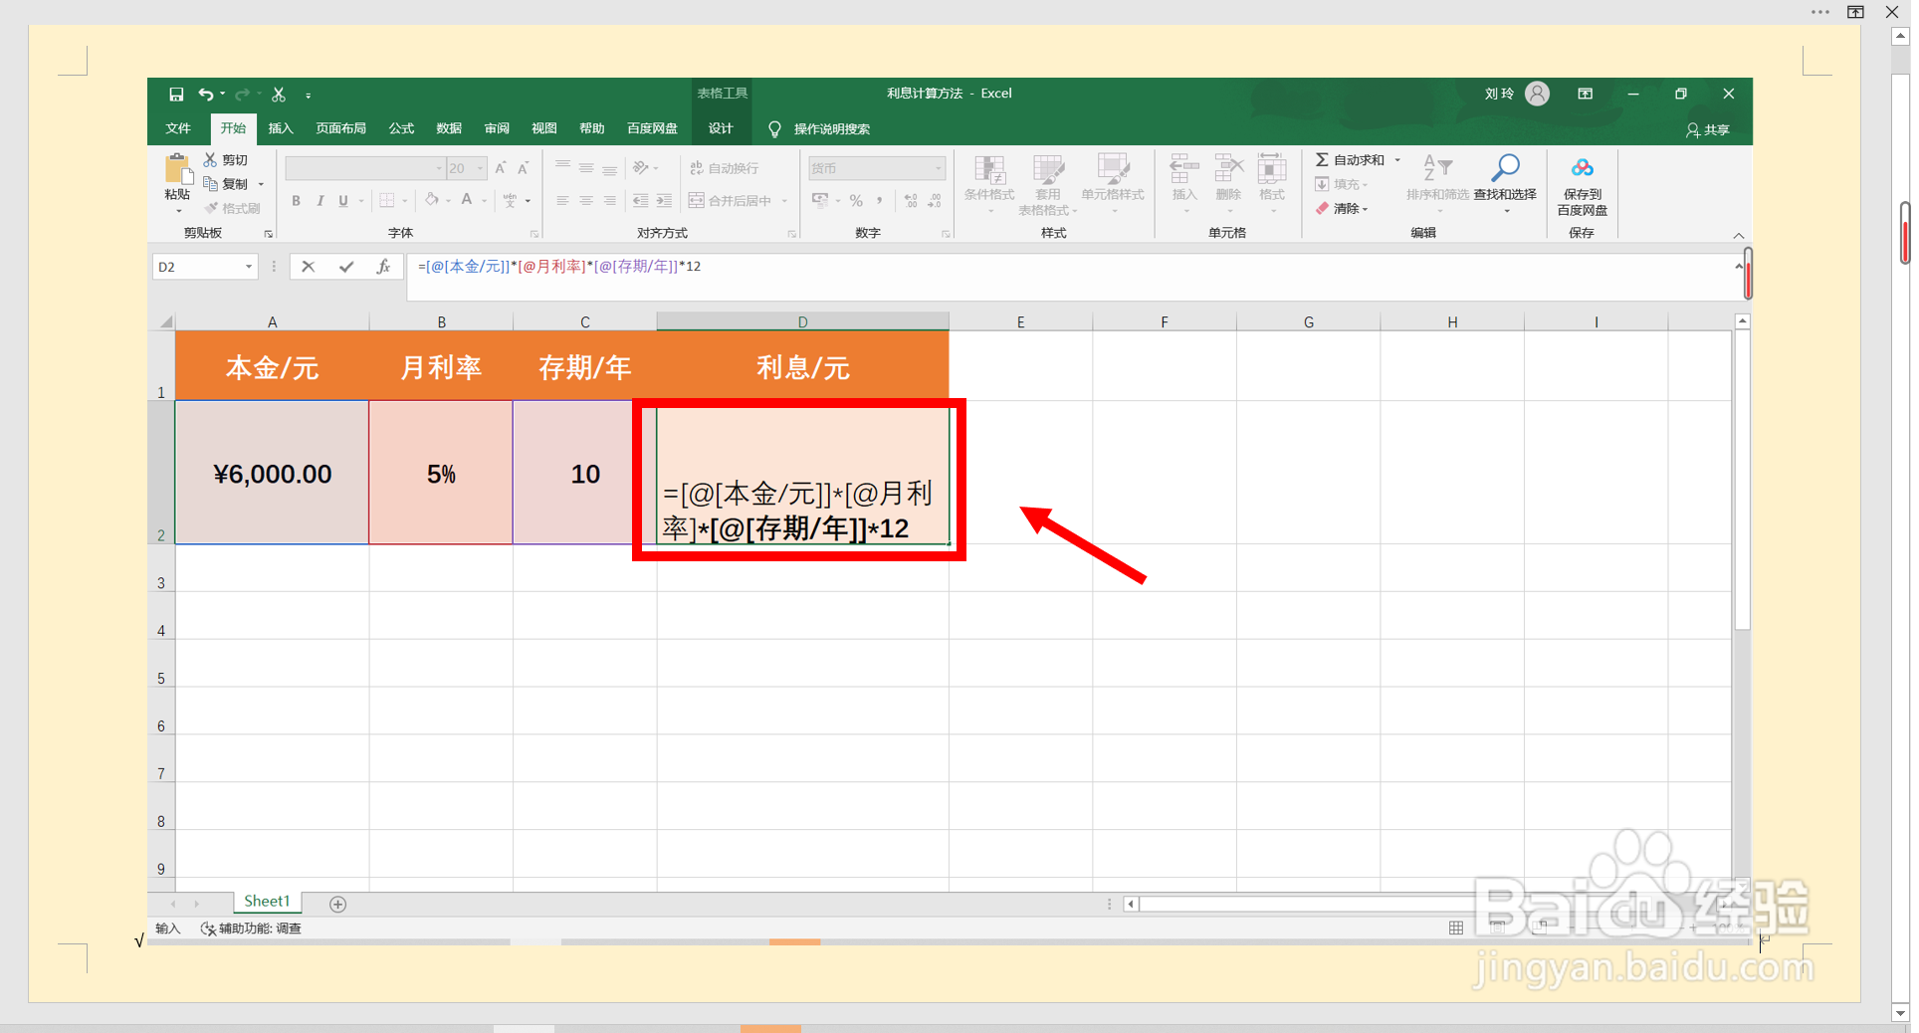Add a new sheet with the plus button
Viewport: 1919px width, 1033px height.
[337, 904]
